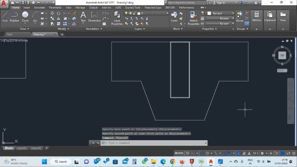Click the Group tool
Image resolution: width=297 pixels, height=167 pixels.
239,17
